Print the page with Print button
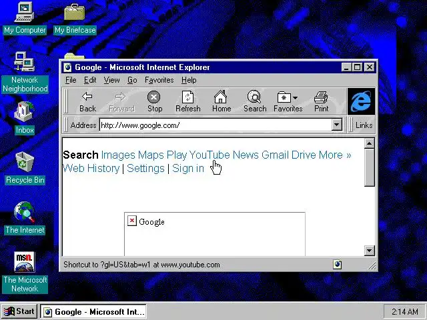This screenshot has width=427, height=320. tap(322, 102)
